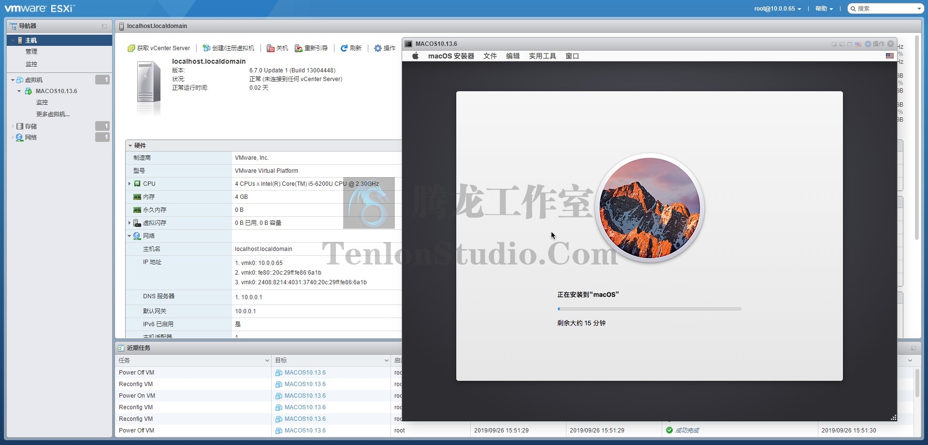This screenshot has height=445, width=928.
Task: Select 监控 under the host node
Action: (x=31, y=64)
